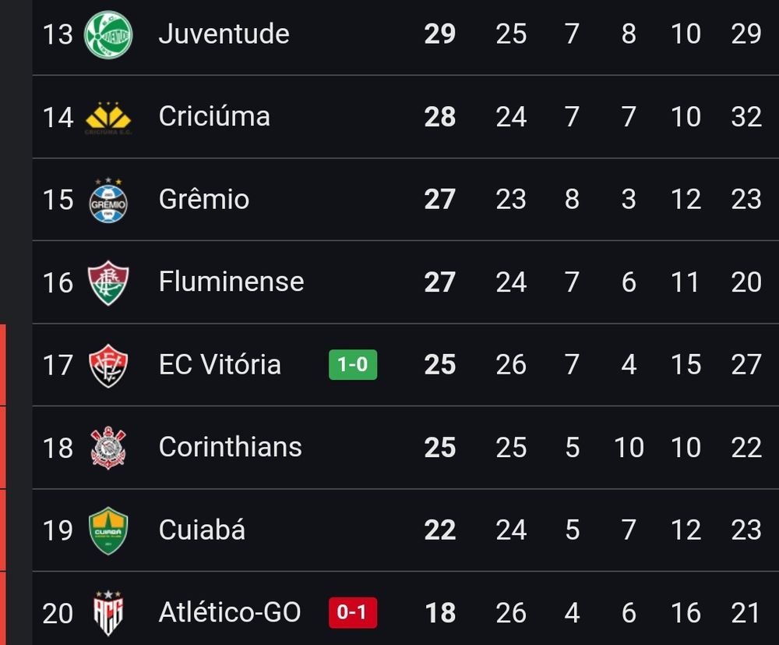Viewport: 779px width, 645px height.
Task: Go to Grêmio team name
Action: [x=204, y=200]
